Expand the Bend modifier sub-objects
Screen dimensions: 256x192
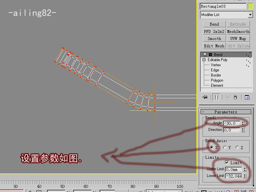(x=211, y=54)
